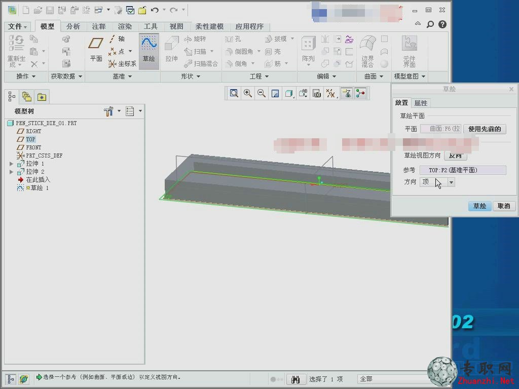Expand the 拉伸 1 tree node

pyautogui.click(x=12, y=164)
